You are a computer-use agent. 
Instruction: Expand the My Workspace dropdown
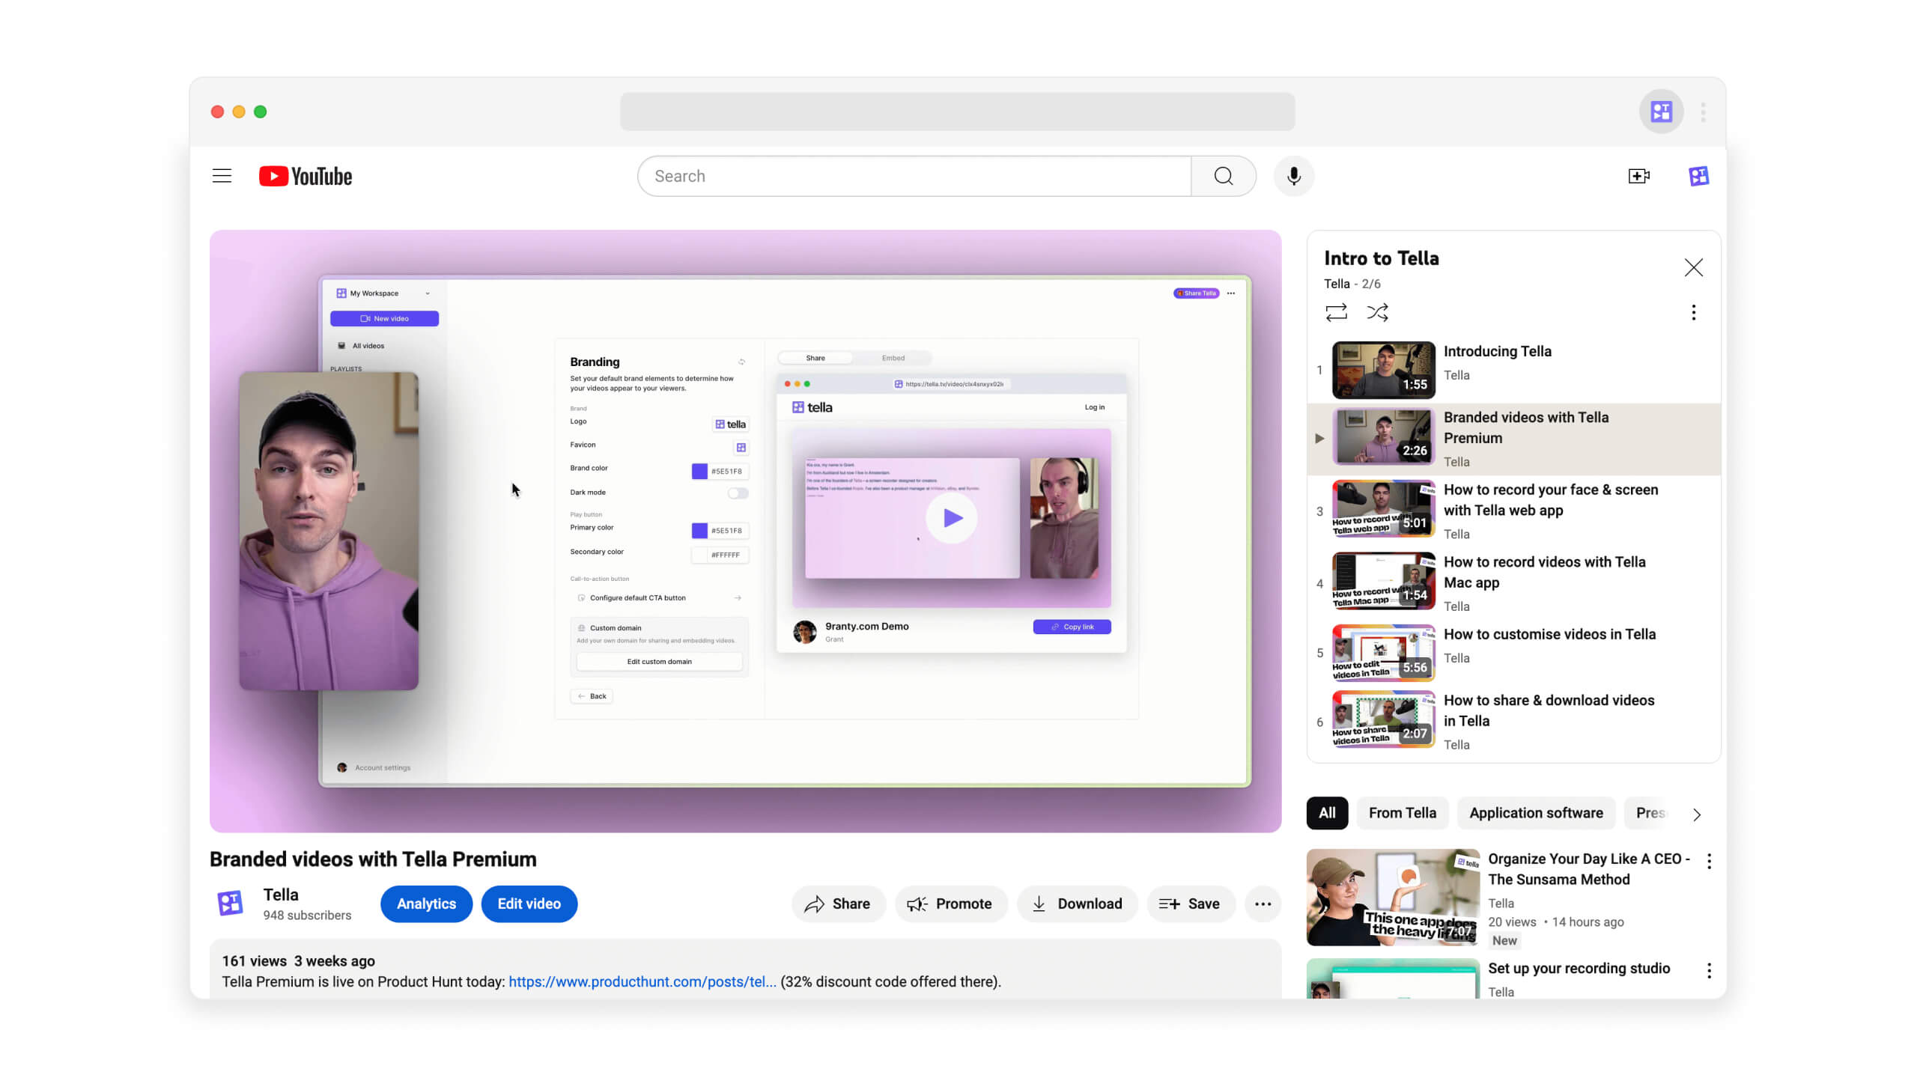383,293
